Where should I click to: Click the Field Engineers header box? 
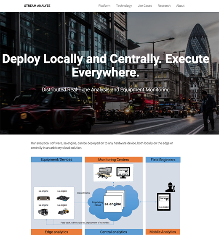pos(163,160)
